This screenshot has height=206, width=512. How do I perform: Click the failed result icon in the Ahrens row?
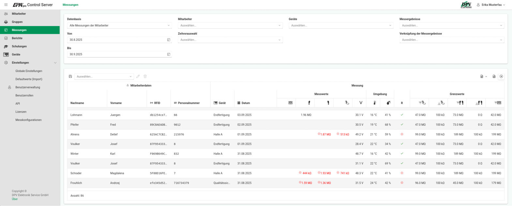coord(402,134)
